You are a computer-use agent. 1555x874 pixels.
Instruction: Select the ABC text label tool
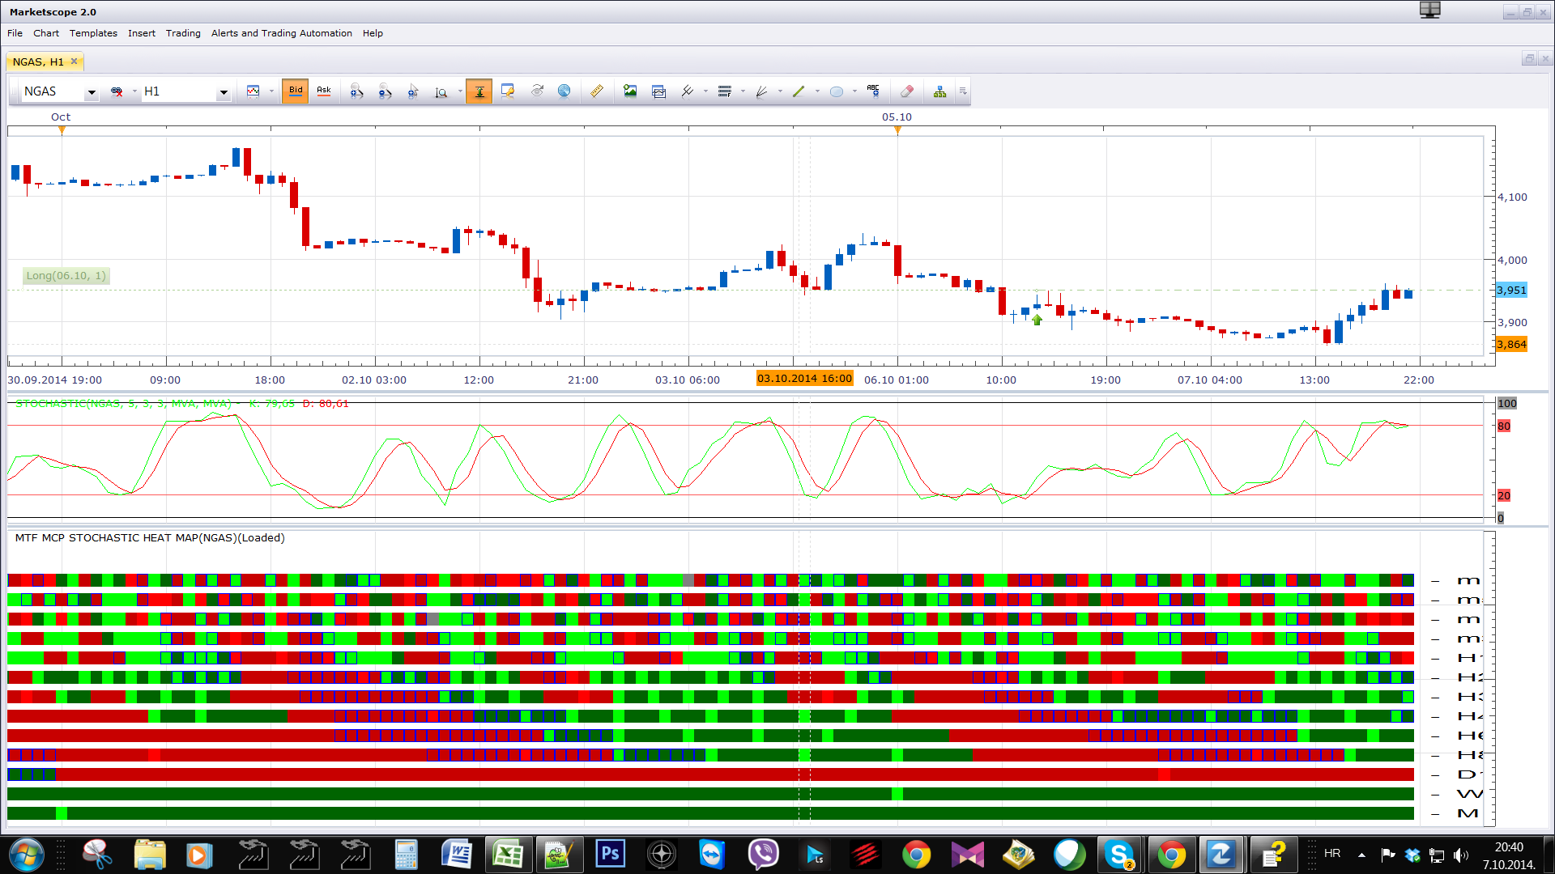[x=873, y=91]
